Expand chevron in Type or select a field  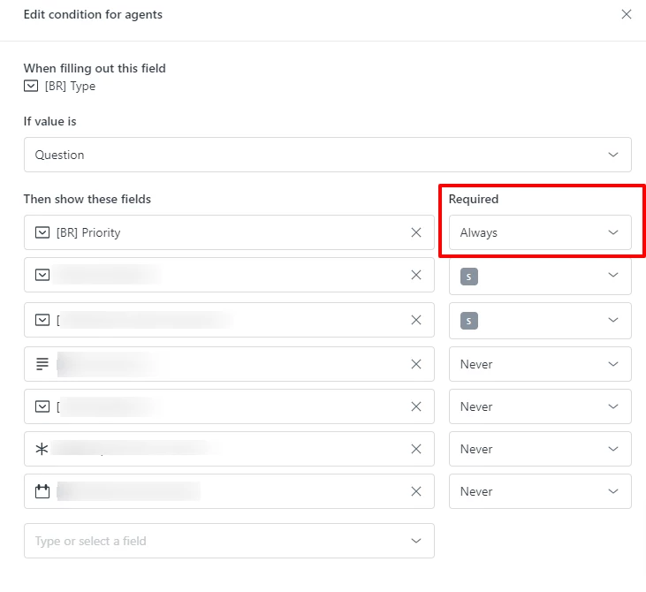click(x=416, y=541)
